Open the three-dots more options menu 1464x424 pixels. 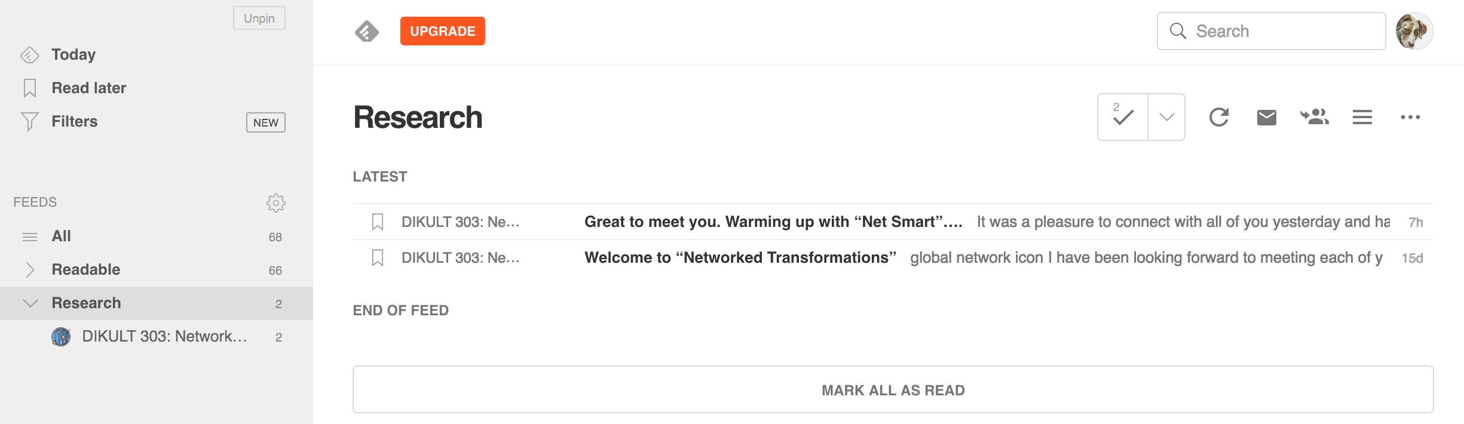[1410, 117]
